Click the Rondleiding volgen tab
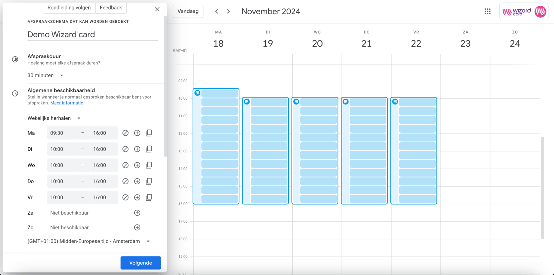The width and height of the screenshot is (554, 275). [x=69, y=8]
